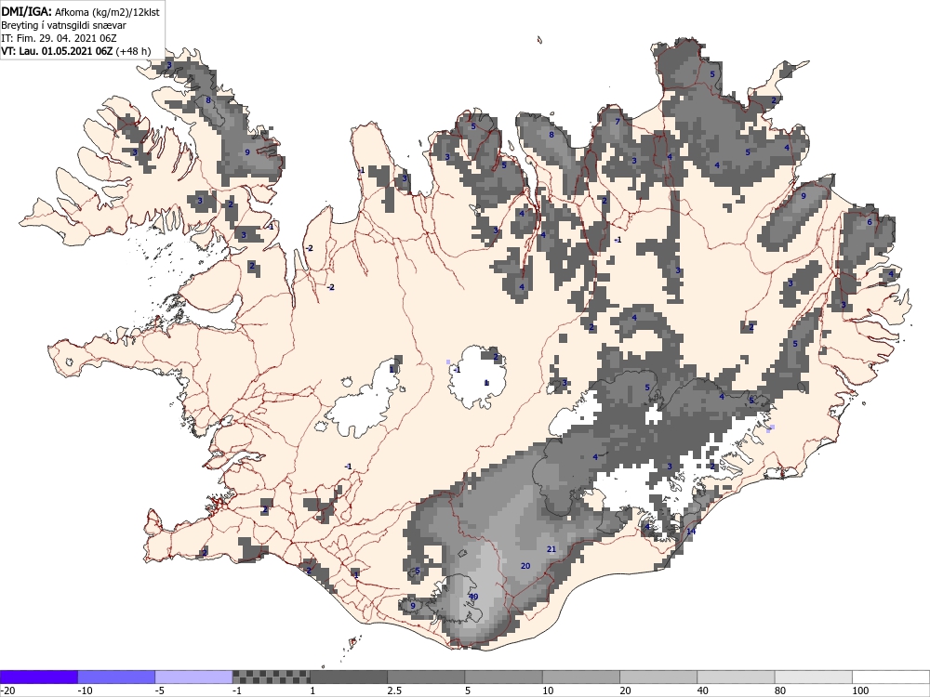930x697 pixels.
Task: Pick the light lavender -5 to -1 legend swatch
Action: pos(194,677)
